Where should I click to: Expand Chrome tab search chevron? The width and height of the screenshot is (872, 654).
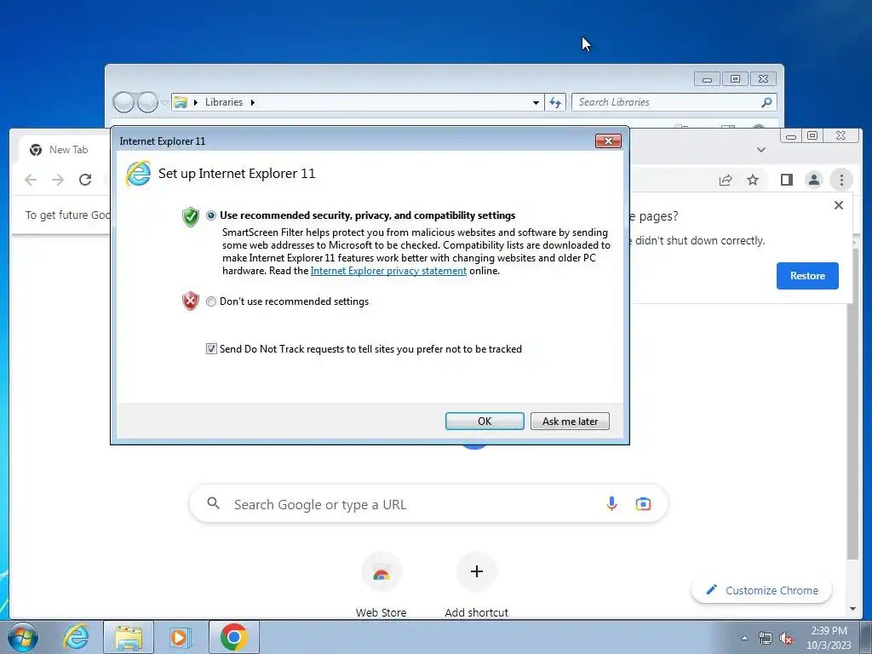click(x=761, y=150)
